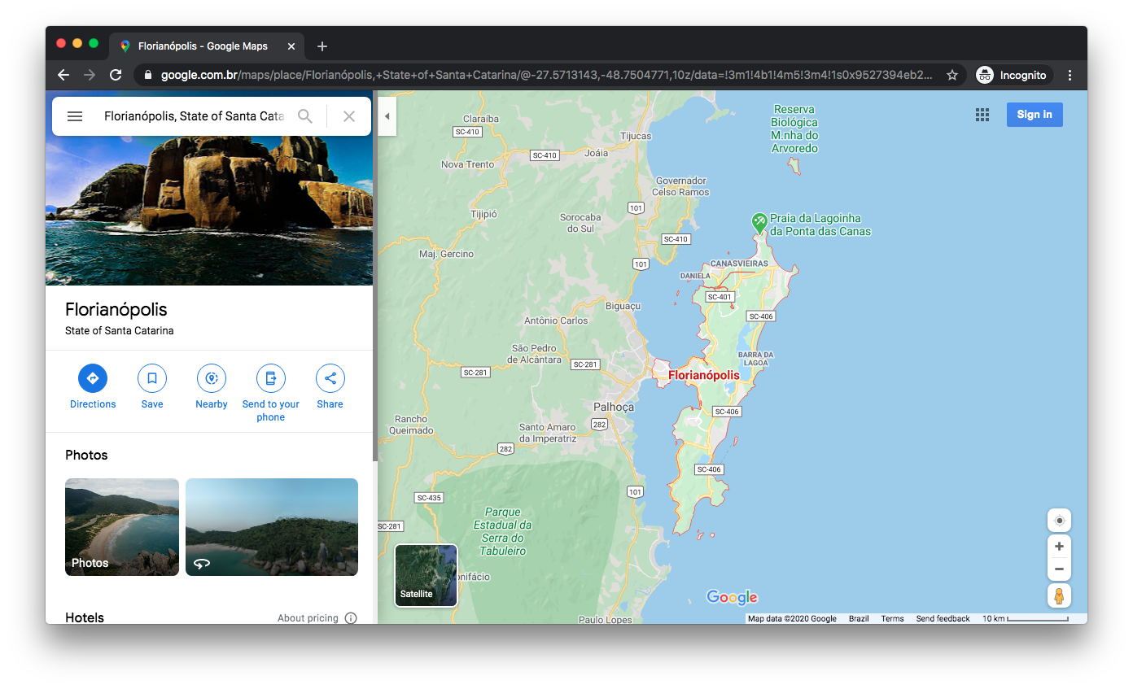Click Governador Celso Ramos label

tap(680, 186)
